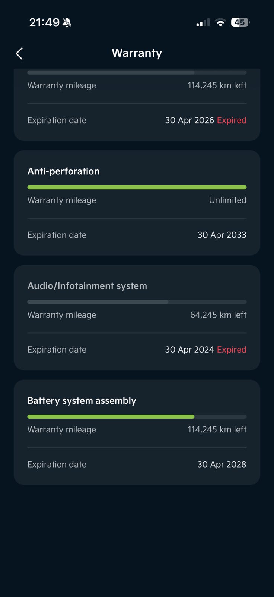This screenshot has width=274, height=597.
Task: Tap the back arrow icon
Action: (19, 53)
